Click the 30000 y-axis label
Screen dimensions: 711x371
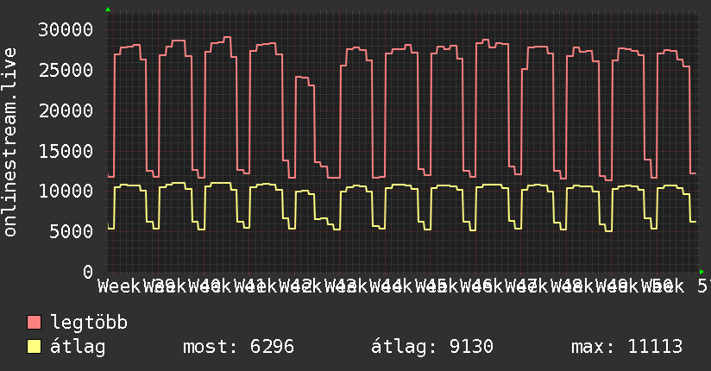click(x=66, y=30)
